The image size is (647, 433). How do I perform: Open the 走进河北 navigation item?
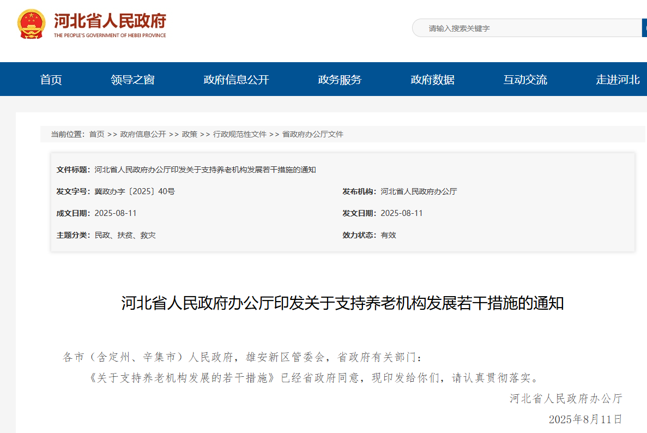[x=618, y=80]
